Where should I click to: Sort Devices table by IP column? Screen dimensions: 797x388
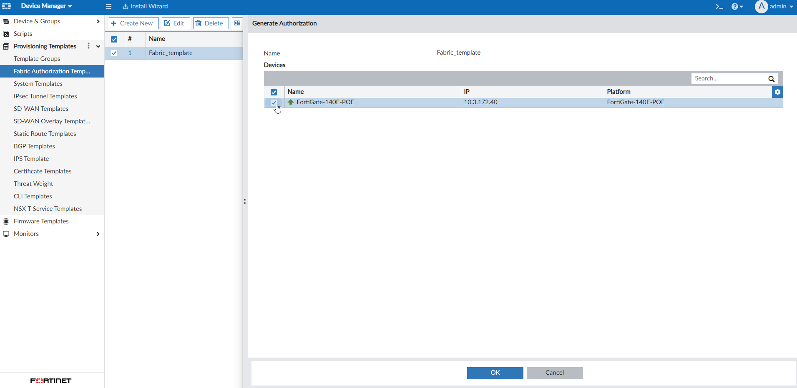pyautogui.click(x=467, y=92)
